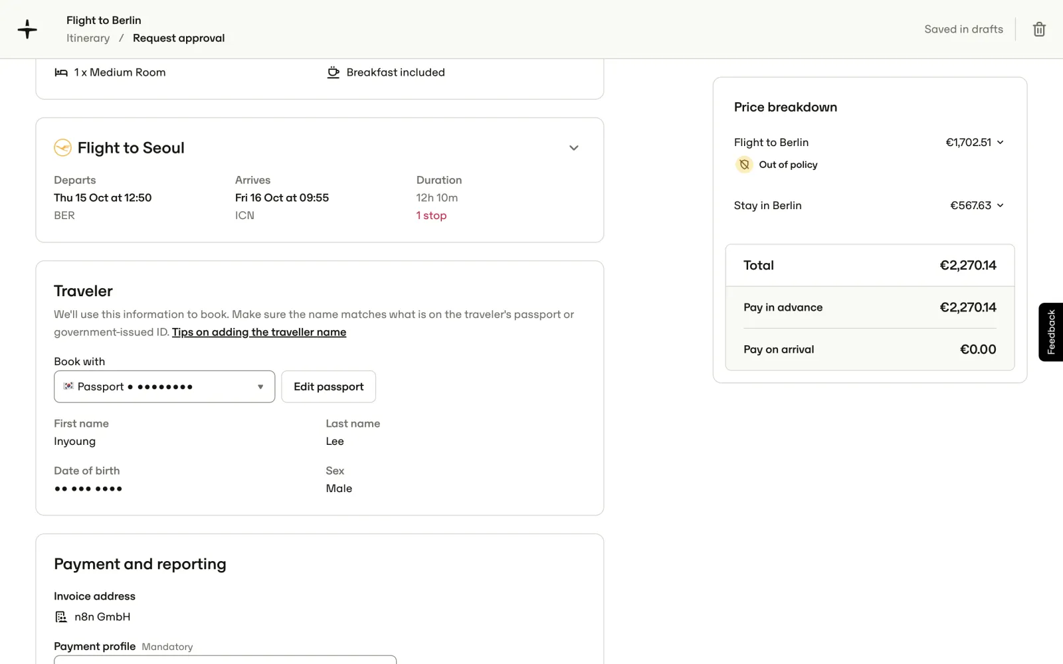Image resolution: width=1063 pixels, height=664 pixels.
Task: Click the Out of policy shield icon
Action: pos(744,165)
